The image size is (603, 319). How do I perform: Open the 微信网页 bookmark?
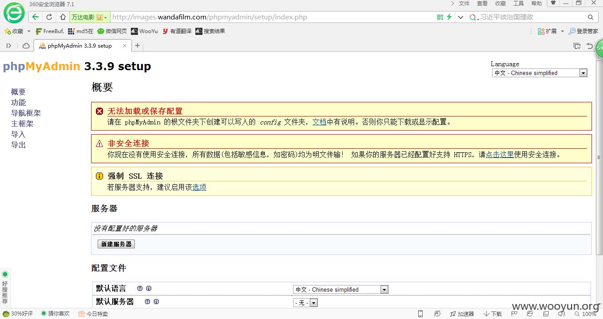pos(112,31)
